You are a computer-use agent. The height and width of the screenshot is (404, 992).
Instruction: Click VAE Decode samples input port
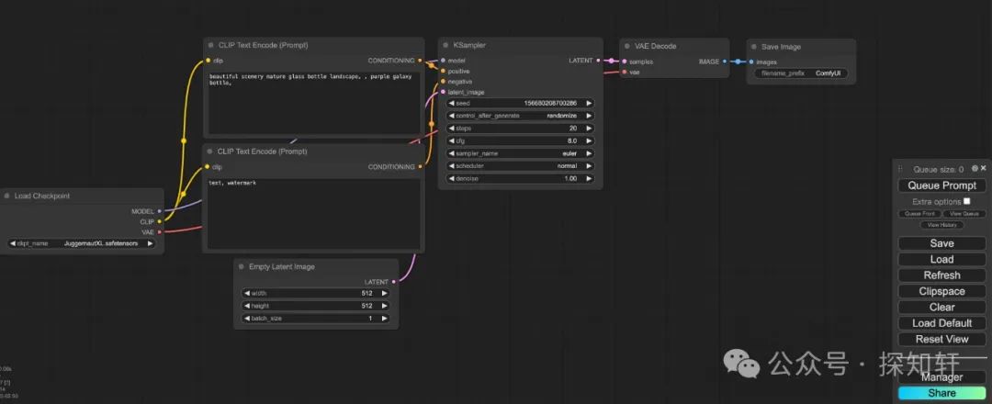coord(625,62)
